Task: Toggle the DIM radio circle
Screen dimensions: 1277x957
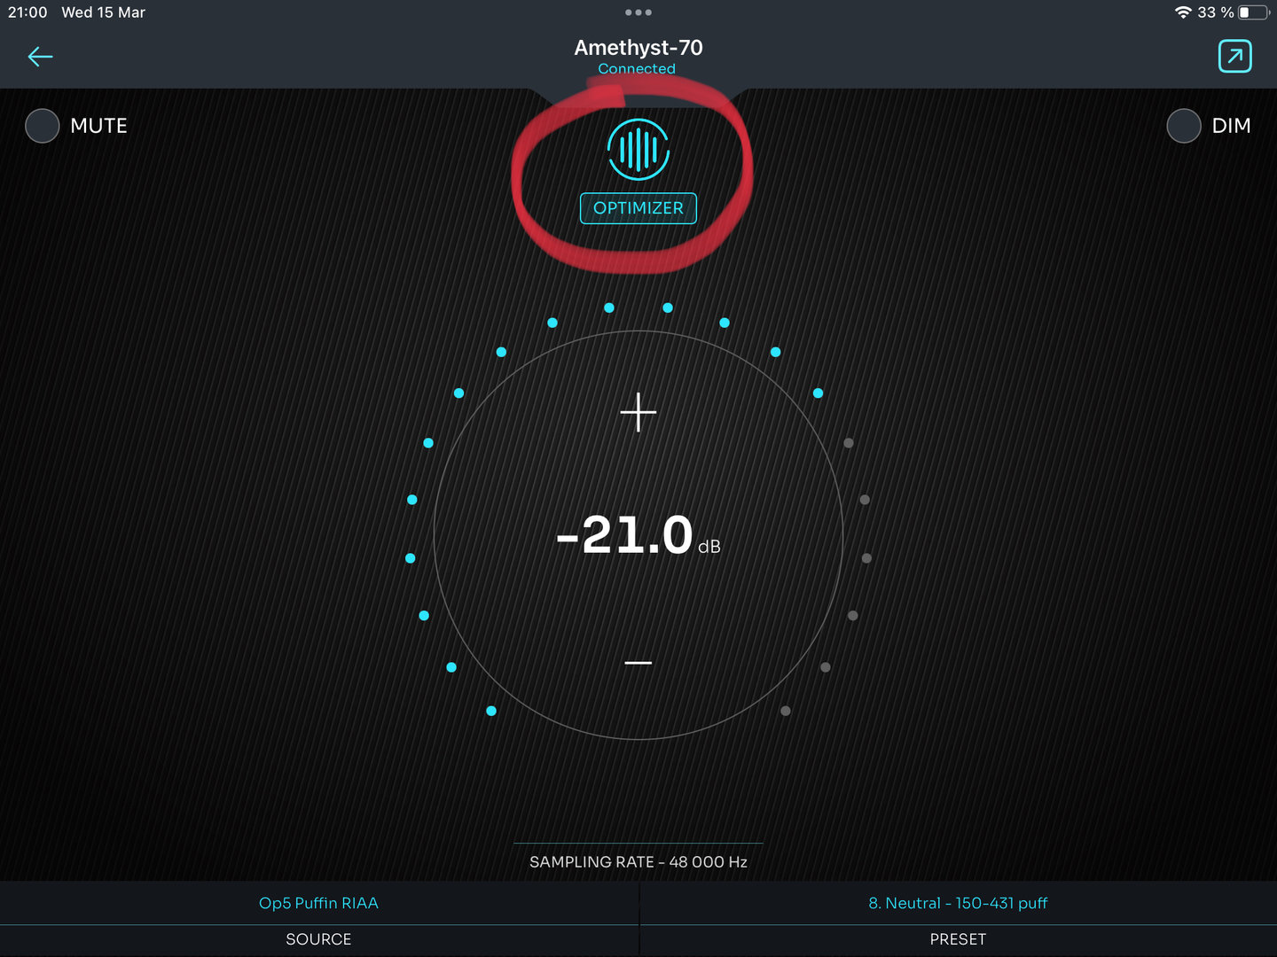Action: 1184,126
